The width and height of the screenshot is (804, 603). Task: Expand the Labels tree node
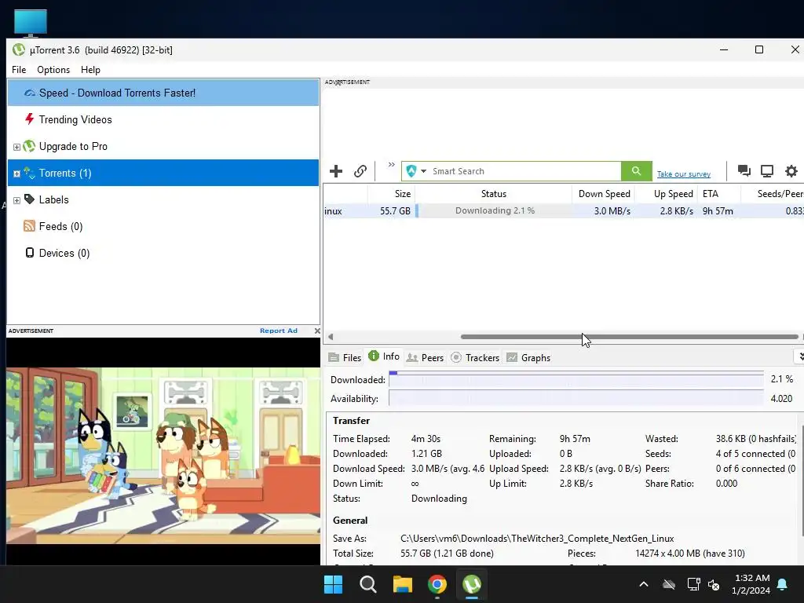[x=16, y=200]
